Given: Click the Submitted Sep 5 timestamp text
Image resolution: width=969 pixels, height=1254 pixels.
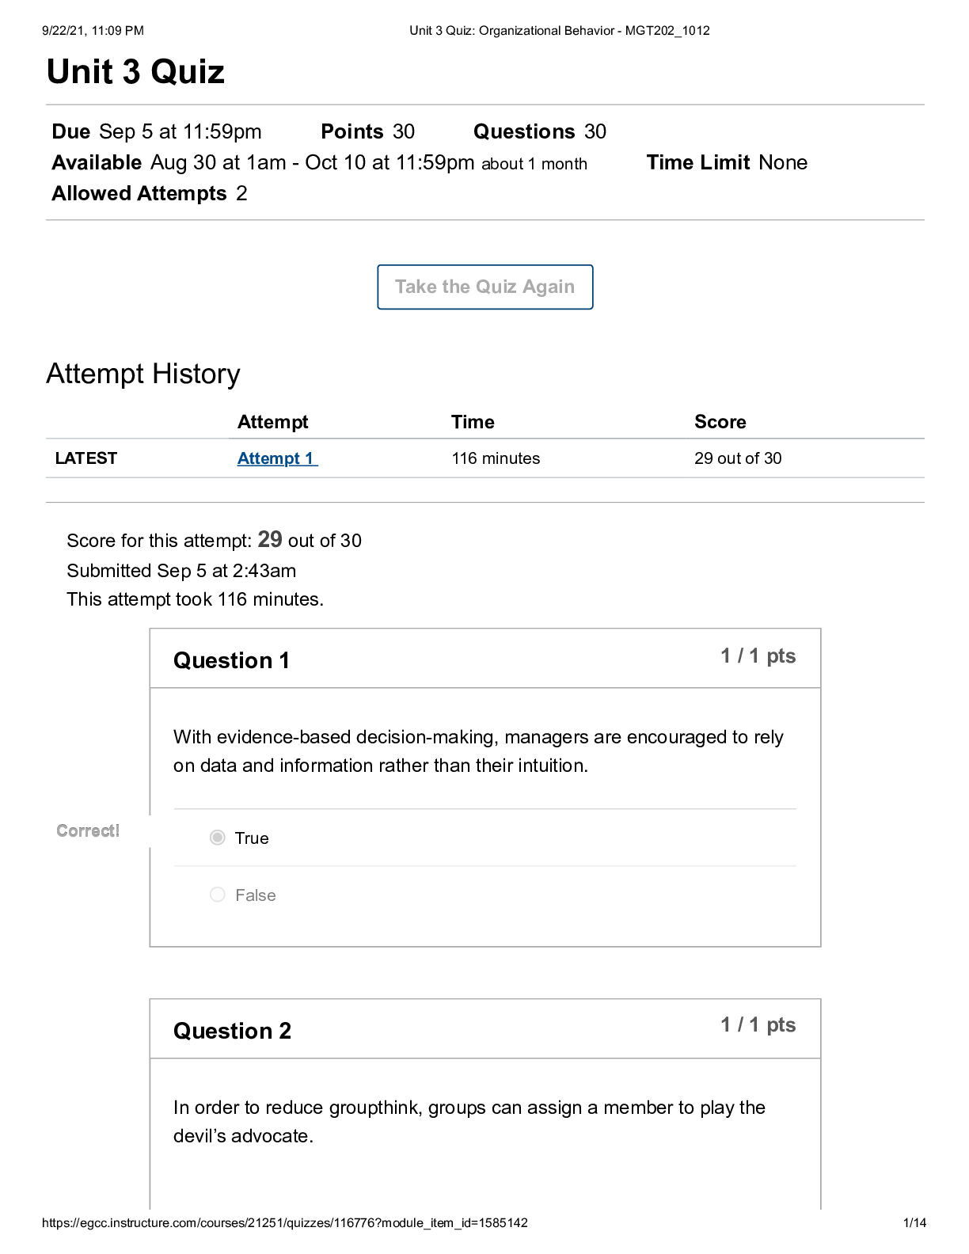Looking at the screenshot, I should [x=181, y=570].
